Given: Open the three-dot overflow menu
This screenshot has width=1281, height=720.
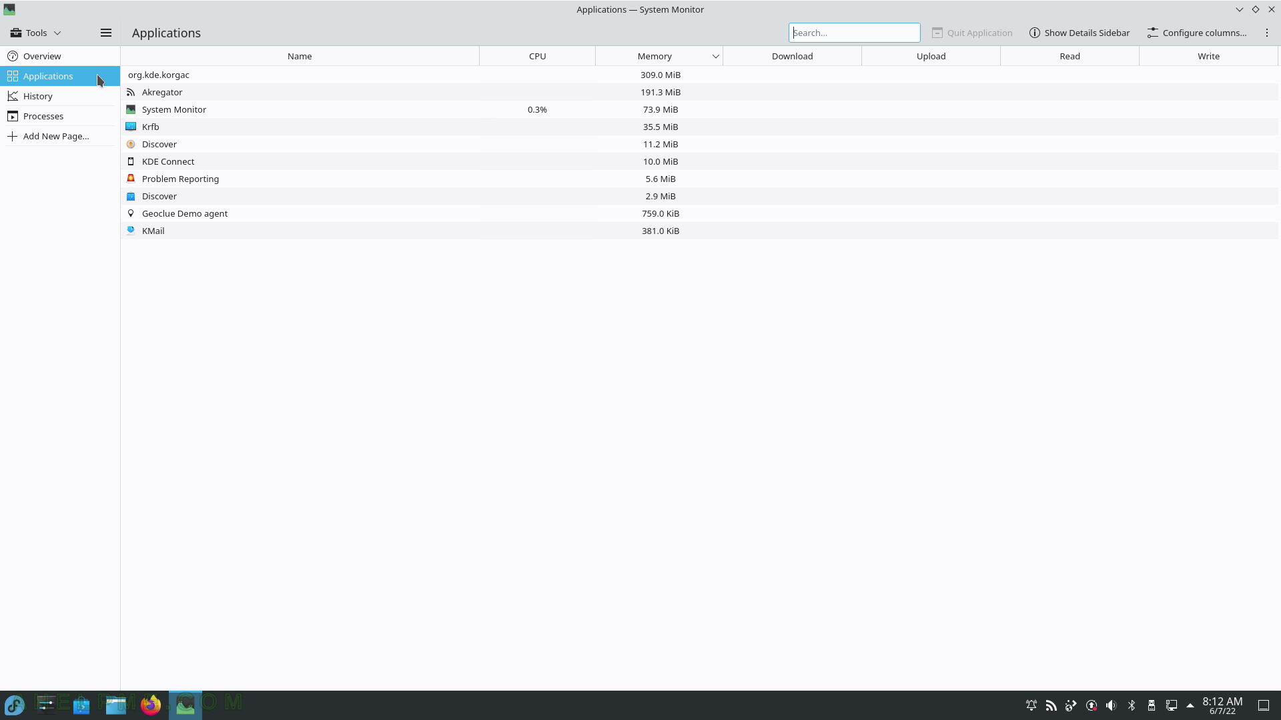Looking at the screenshot, I should 1267,33.
